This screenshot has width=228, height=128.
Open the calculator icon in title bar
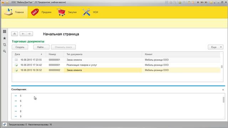pos(189,2)
